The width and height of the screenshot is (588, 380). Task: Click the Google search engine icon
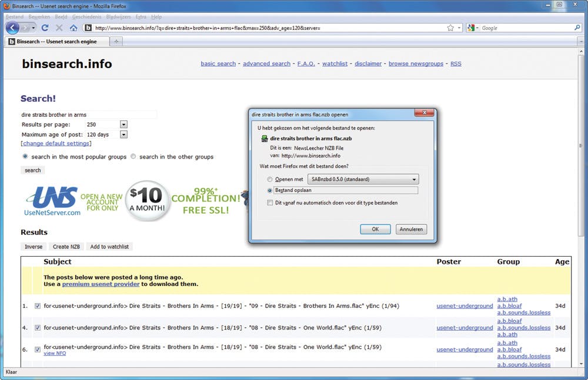click(x=472, y=28)
